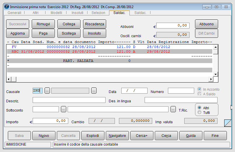
Task: Click the Abbuono button
Action: pos(206,24)
